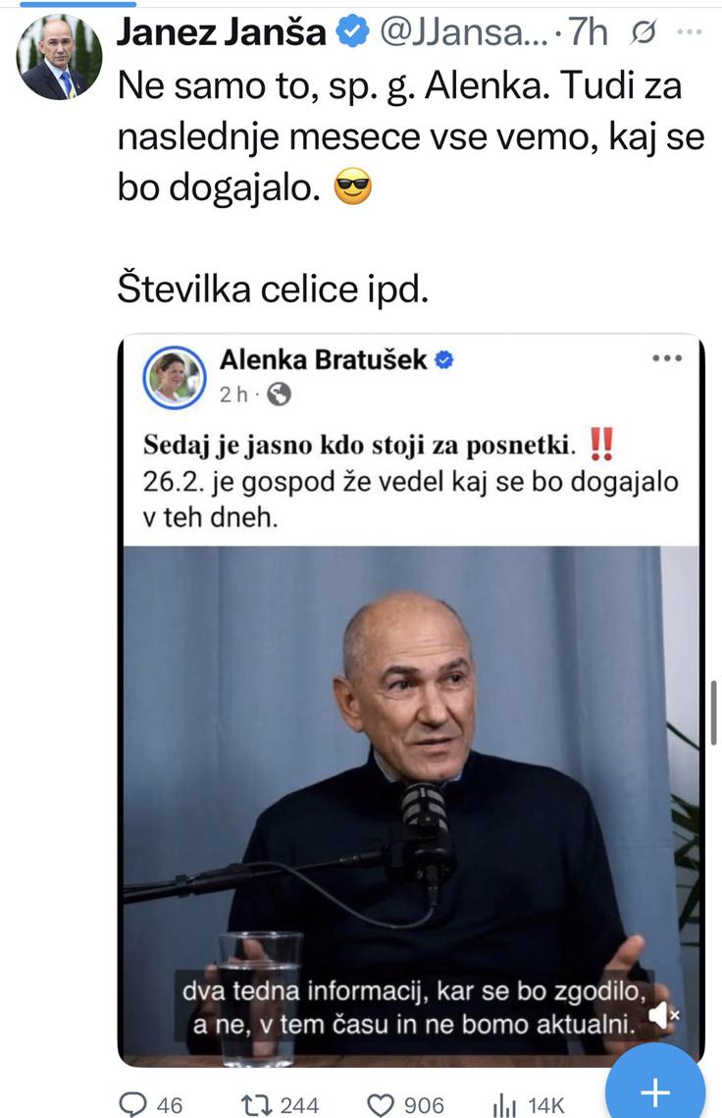The image size is (722, 1118).
Task: Click the Janez Janša display name
Action: (221, 32)
